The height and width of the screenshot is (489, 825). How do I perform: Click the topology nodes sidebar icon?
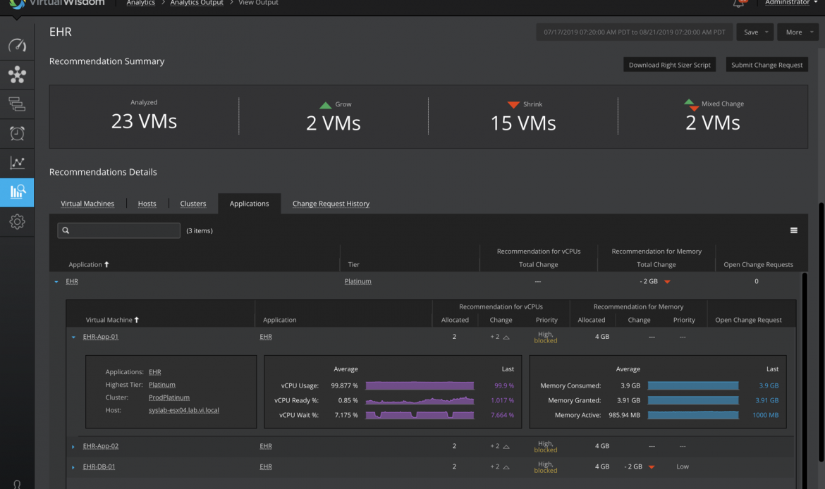pos(17,74)
